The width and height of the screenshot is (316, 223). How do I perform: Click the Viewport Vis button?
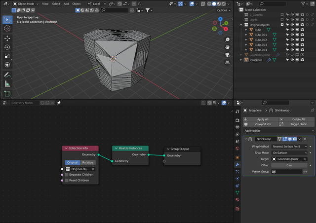(260, 124)
